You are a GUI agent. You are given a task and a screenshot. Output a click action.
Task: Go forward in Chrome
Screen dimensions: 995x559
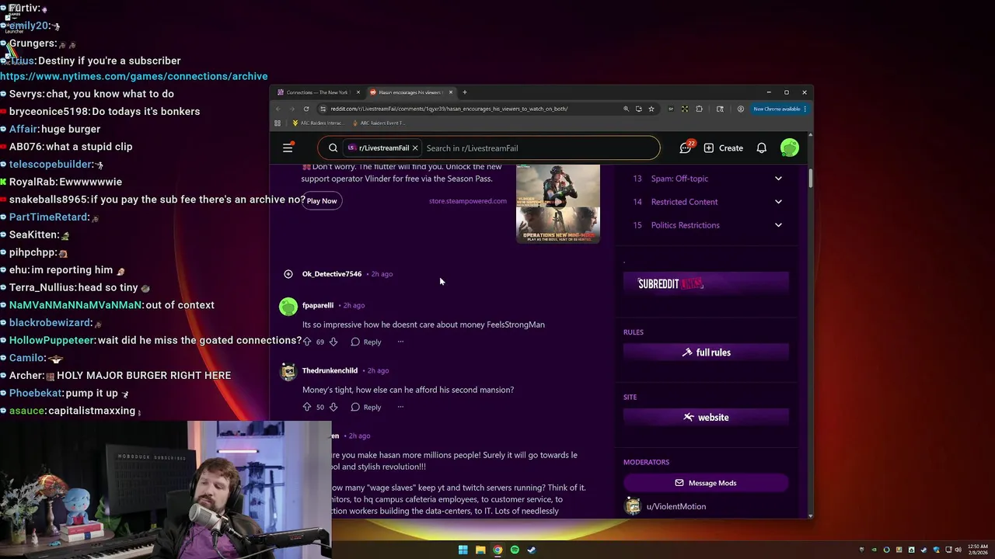pos(292,109)
